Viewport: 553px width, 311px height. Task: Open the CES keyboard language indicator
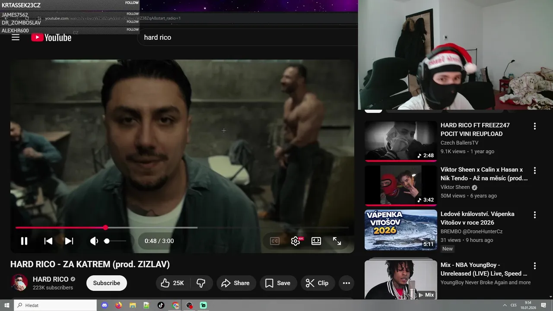[x=514, y=305]
